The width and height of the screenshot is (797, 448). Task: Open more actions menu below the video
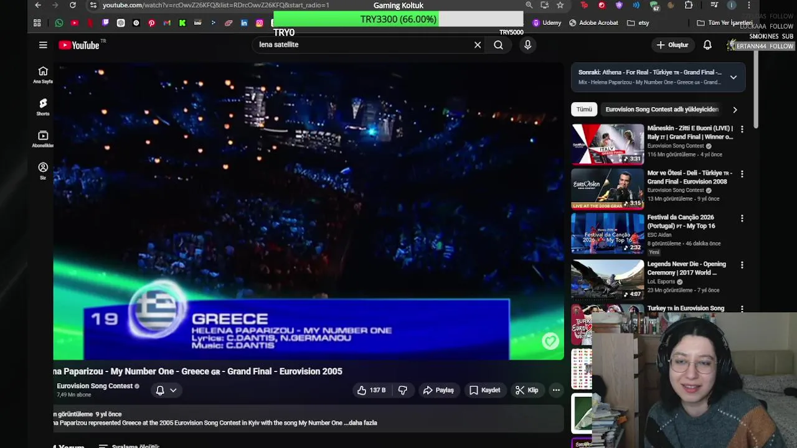point(556,390)
